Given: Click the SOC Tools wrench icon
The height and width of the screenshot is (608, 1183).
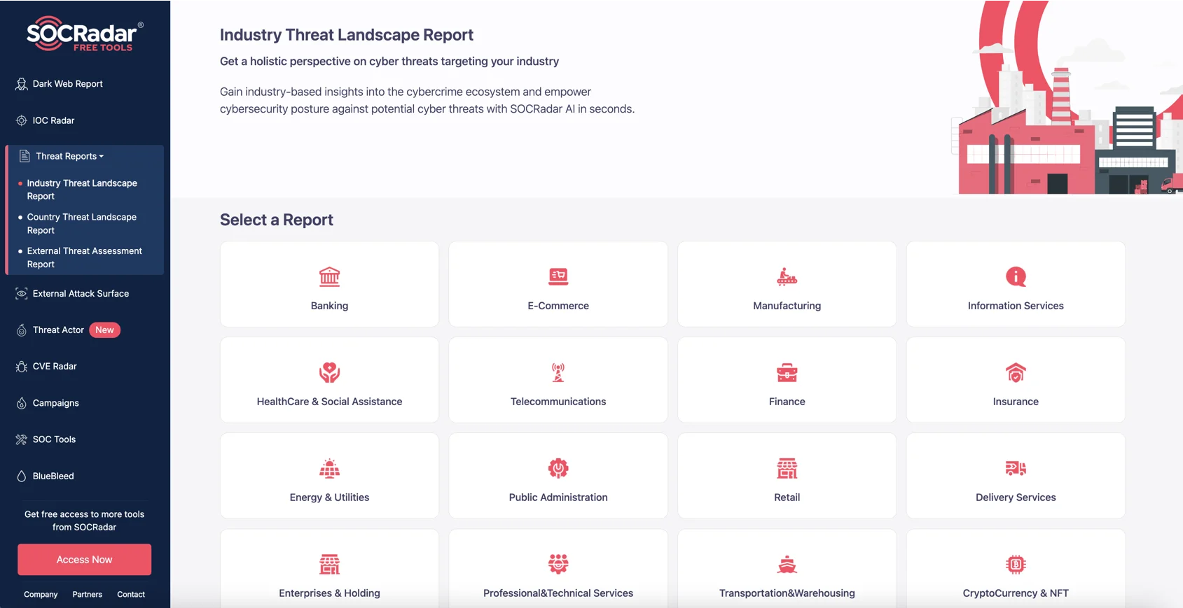Looking at the screenshot, I should pyautogui.click(x=22, y=439).
